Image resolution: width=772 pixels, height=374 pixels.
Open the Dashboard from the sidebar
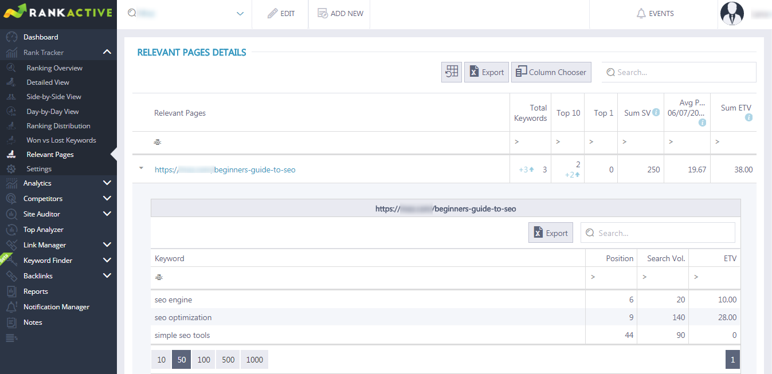41,37
